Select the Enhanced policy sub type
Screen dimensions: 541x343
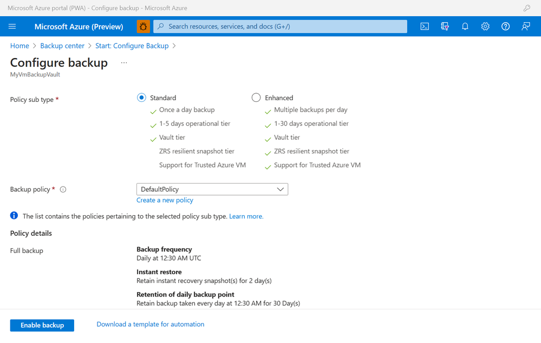(x=256, y=98)
